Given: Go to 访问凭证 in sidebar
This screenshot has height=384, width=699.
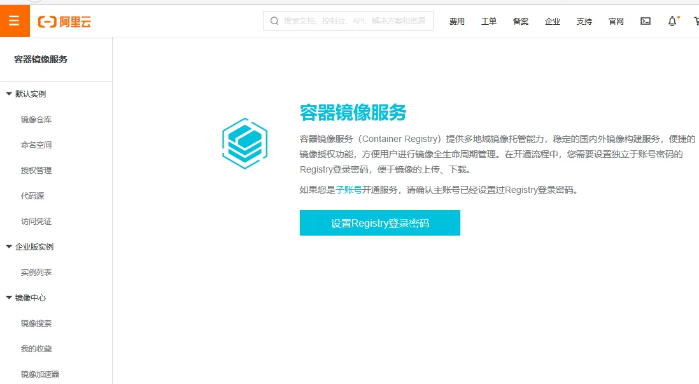Looking at the screenshot, I should tap(36, 221).
